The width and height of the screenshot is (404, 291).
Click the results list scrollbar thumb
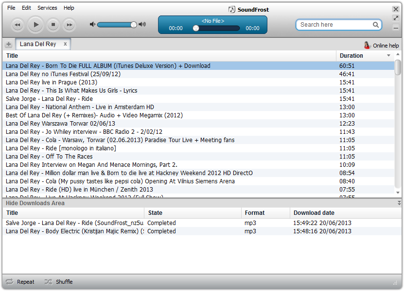[398, 67]
